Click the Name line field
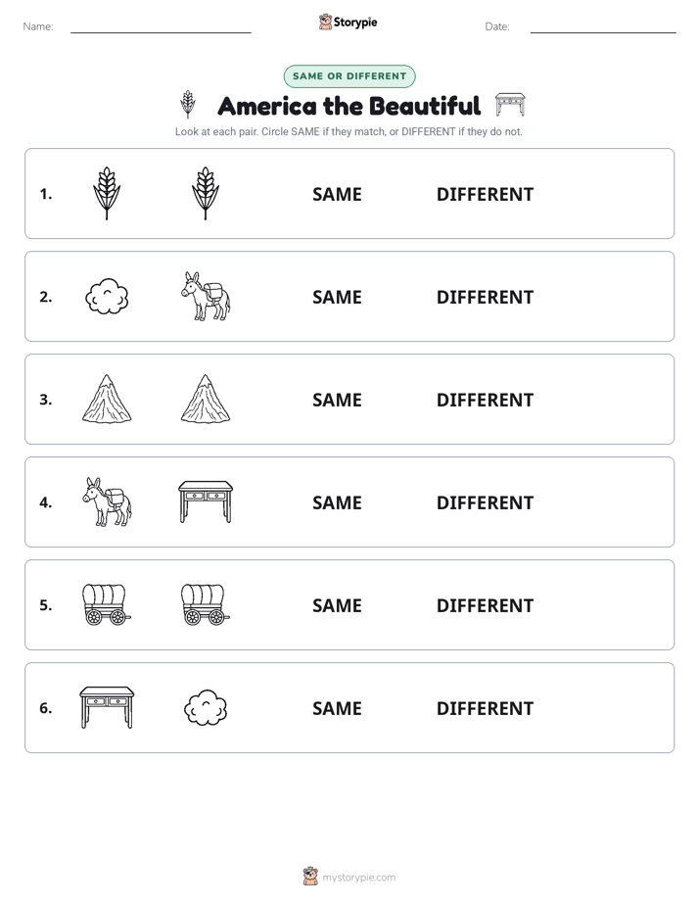The width and height of the screenshot is (699, 905). click(x=161, y=26)
